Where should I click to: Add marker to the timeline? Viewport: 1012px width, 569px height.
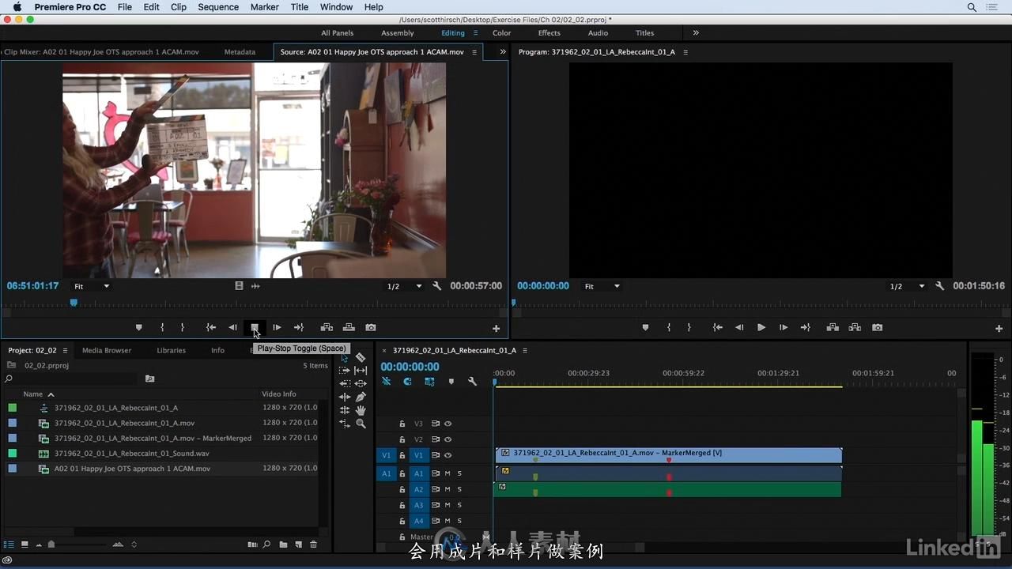click(x=451, y=382)
